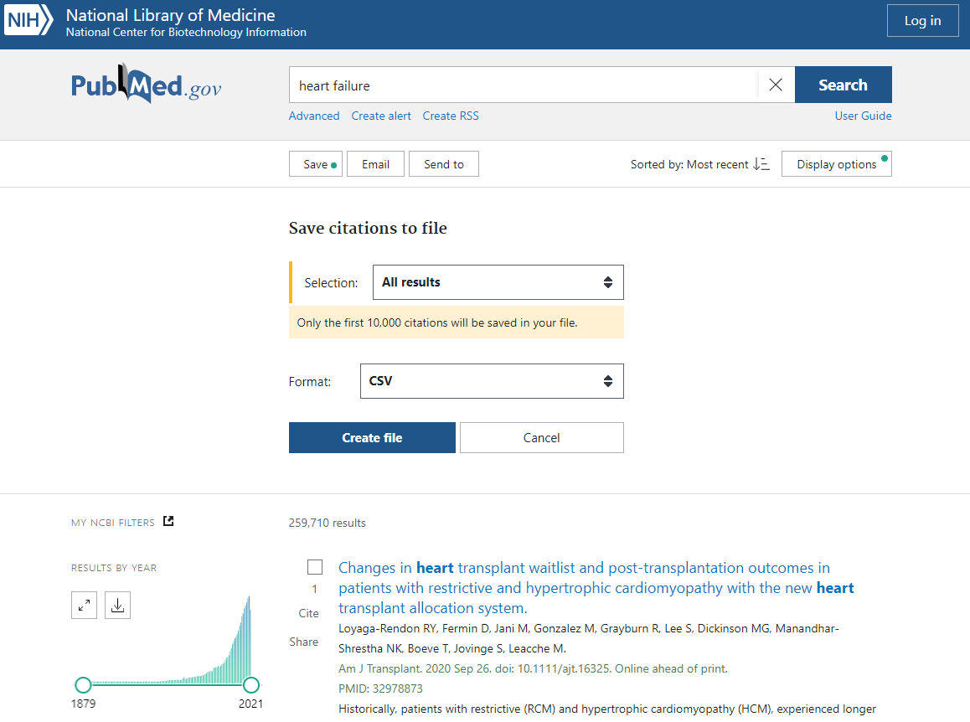The width and height of the screenshot is (970, 722).
Task: Click the Create file button
Action: point(372,437)
